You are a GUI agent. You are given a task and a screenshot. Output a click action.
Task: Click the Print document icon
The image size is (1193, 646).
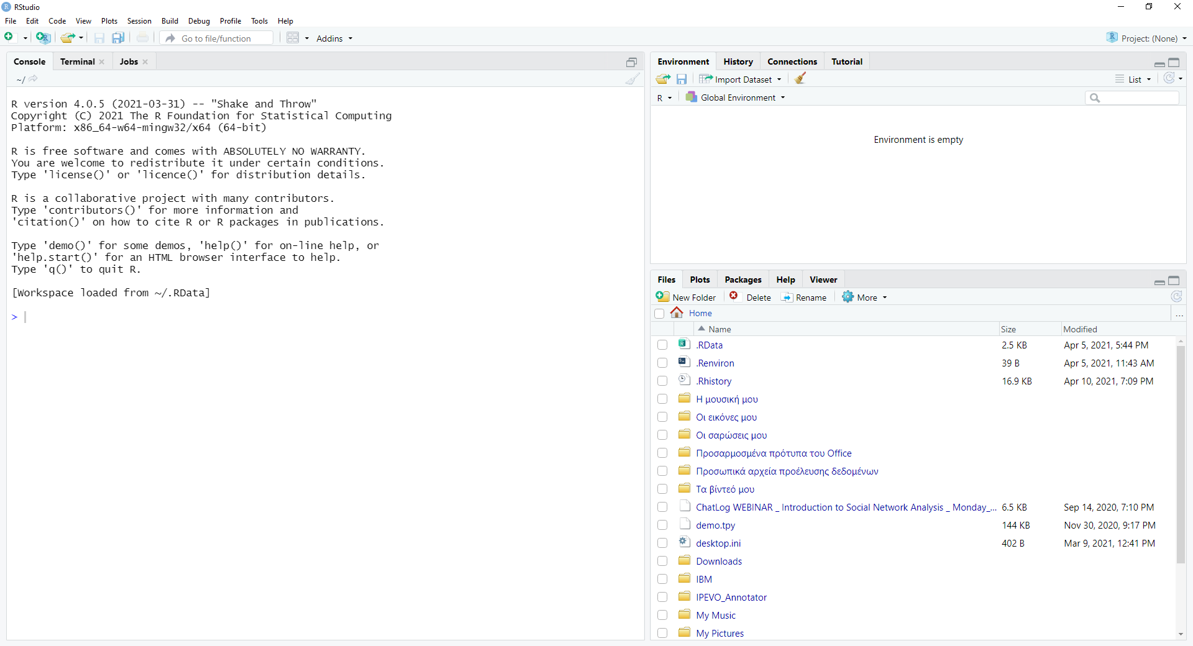[x=142, y=38]
